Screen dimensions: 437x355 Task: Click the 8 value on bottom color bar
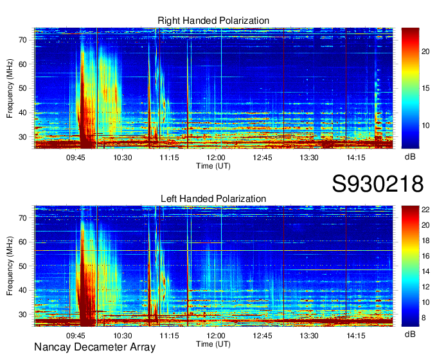pyautogui.click(x=424, y=318)
